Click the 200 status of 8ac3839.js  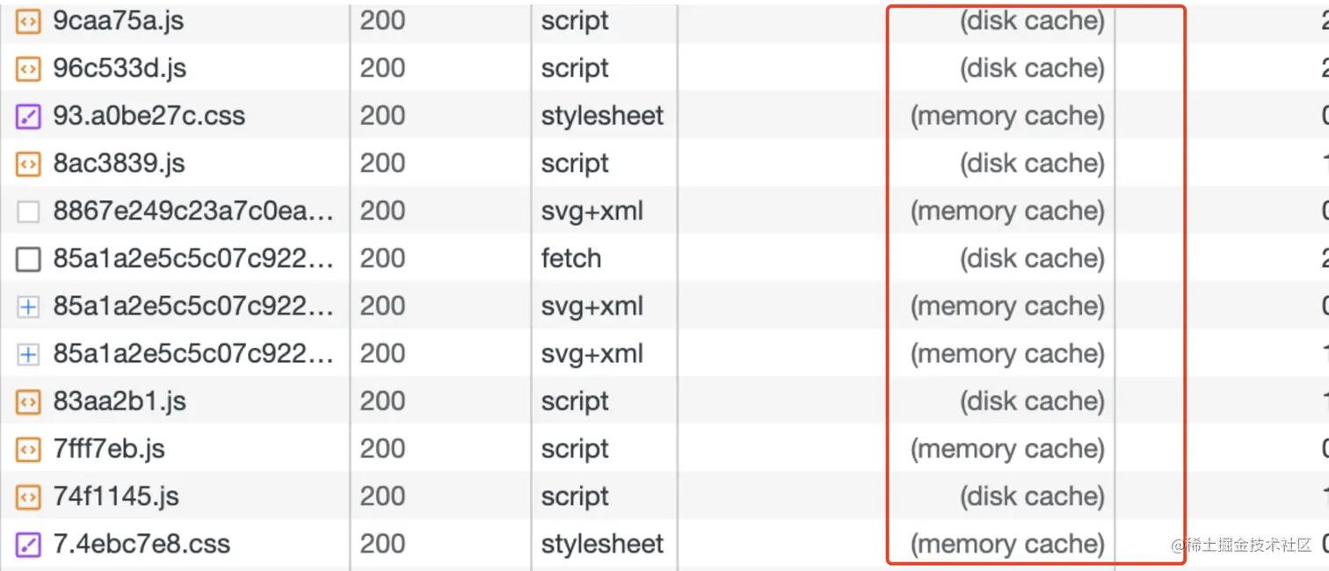click(x=382, y=163)
